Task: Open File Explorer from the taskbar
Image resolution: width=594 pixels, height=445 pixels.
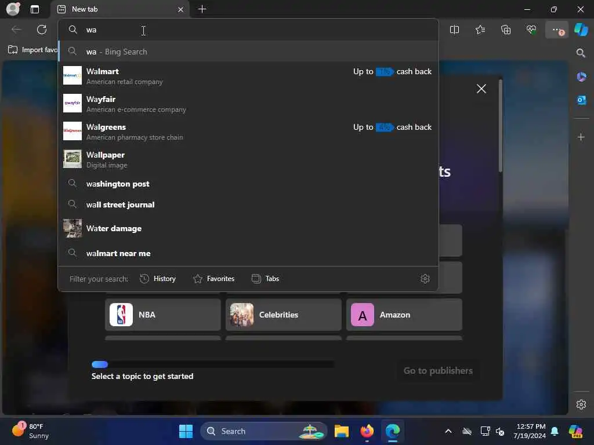Action: [x=341, y=431]
